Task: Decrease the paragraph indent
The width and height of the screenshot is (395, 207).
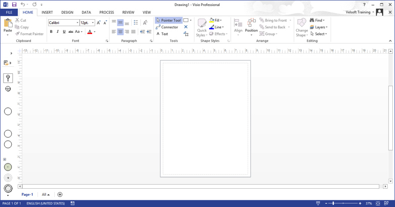Action: (142, 31)
